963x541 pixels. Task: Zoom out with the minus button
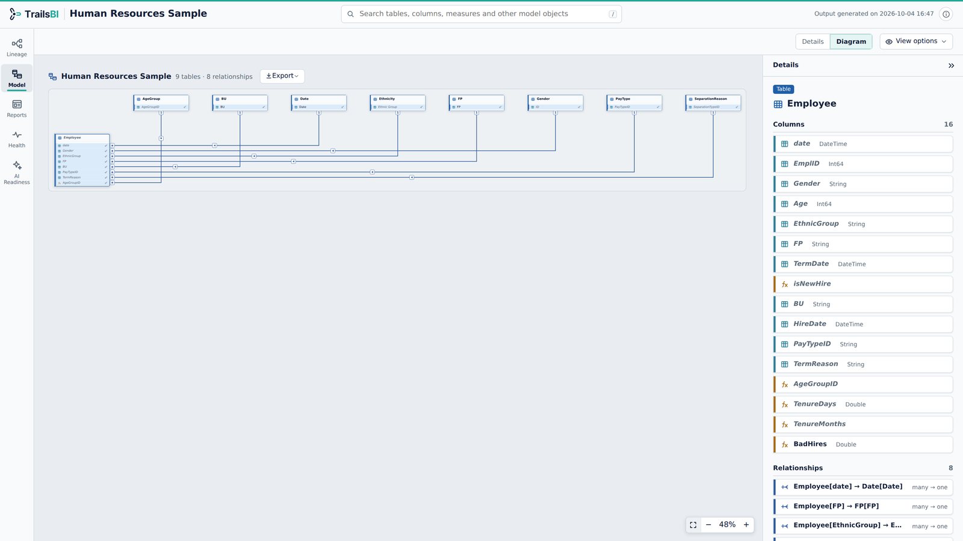point(708,525)
